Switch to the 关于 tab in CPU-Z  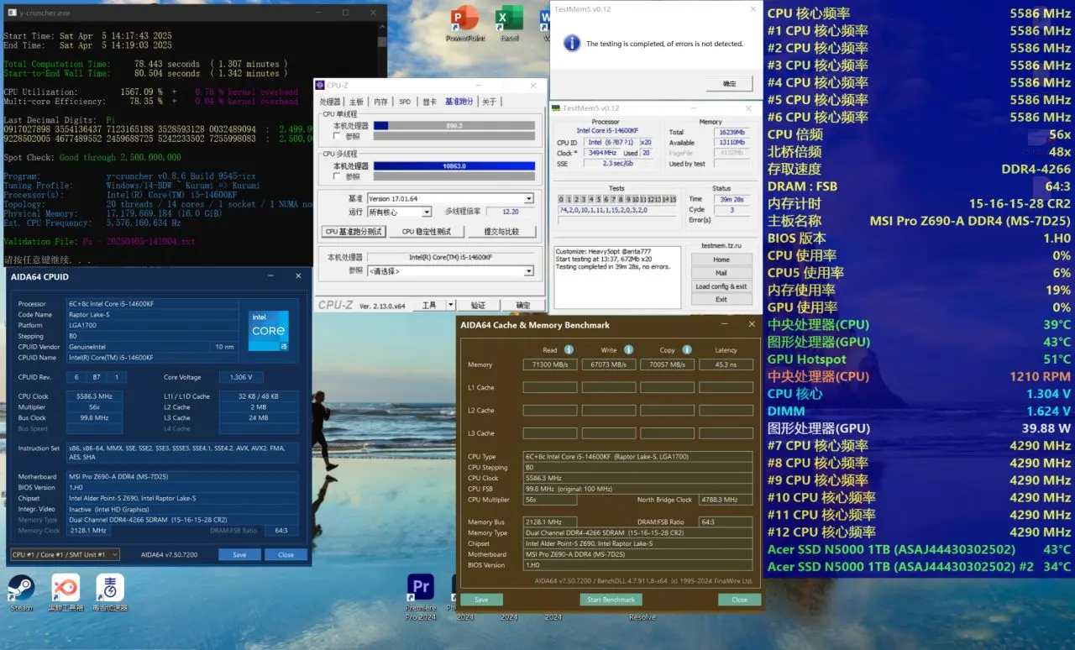click(489, 102)
